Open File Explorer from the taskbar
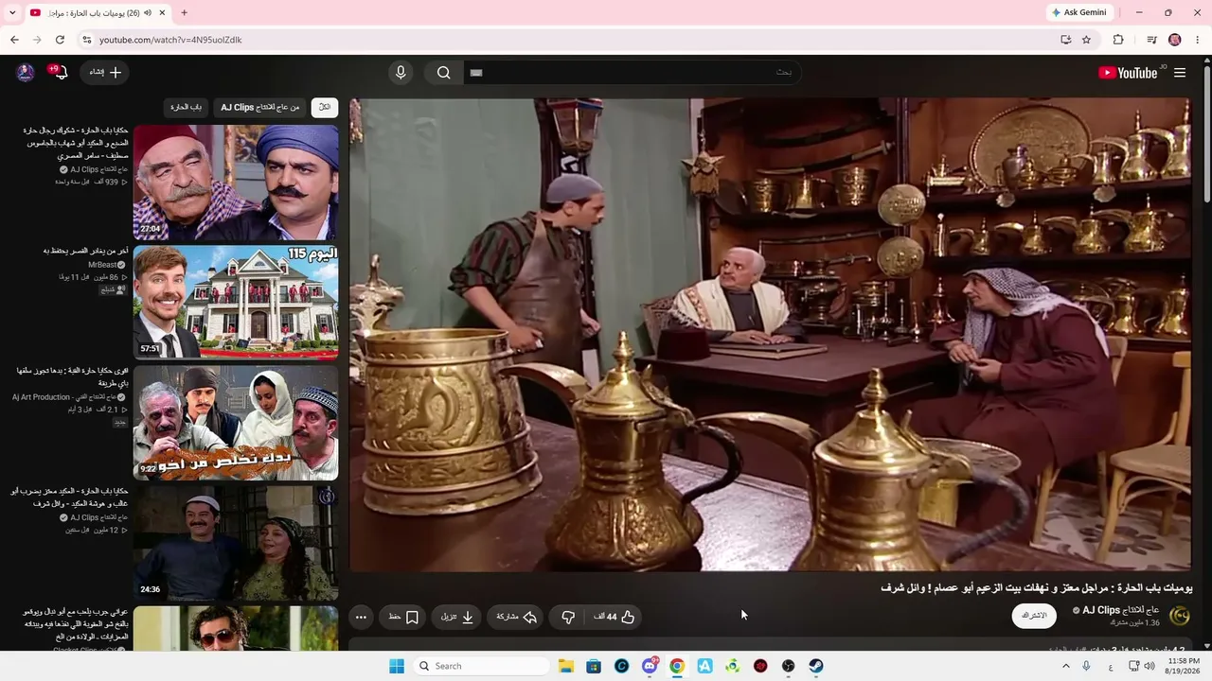This screenshot has height=681, width=1212. click(566, 666)
